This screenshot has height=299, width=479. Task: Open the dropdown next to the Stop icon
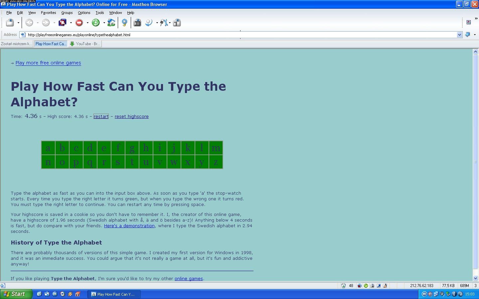pos(87,23)
